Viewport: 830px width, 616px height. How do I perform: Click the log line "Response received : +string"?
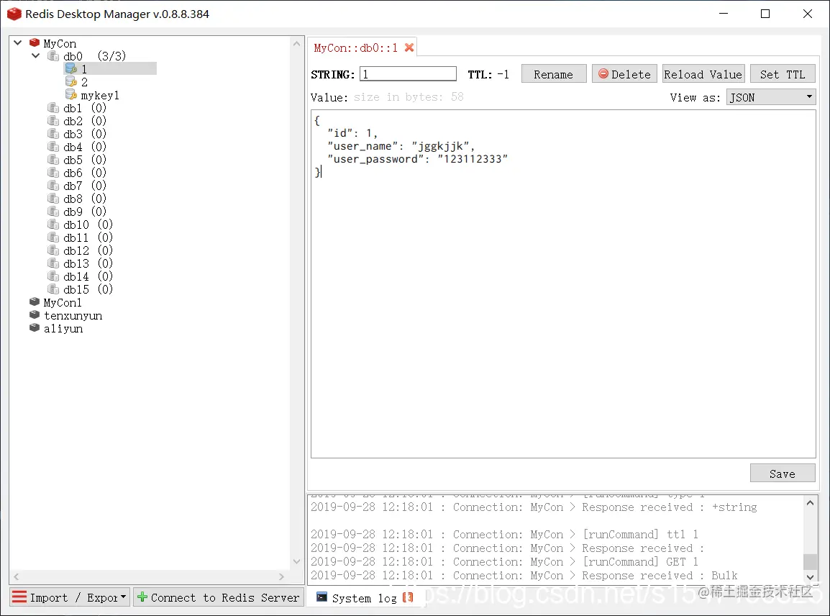[669, 507]
